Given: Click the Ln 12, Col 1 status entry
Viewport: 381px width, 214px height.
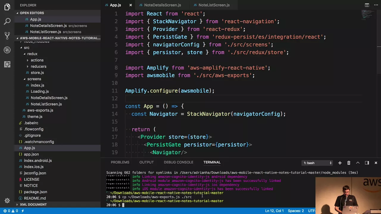Looking at the screenshot, I should (x=274, y=211).
